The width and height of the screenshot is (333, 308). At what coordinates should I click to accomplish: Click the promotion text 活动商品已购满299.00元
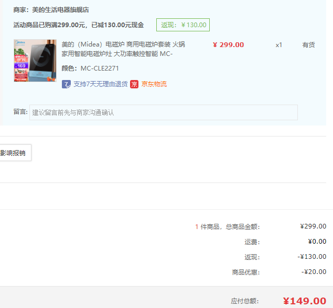[x=49, y=25]
